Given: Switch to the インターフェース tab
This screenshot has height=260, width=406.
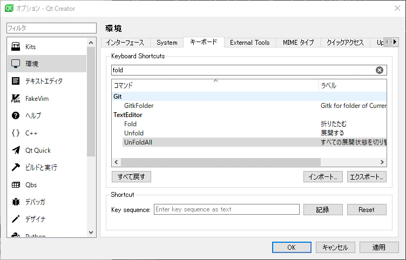Looking at the screenshot, I should click(125, 43).
